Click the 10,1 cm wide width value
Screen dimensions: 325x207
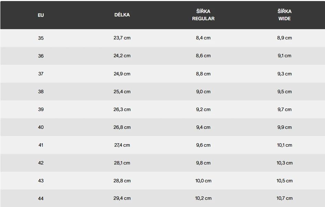click(x=284, y=145)
